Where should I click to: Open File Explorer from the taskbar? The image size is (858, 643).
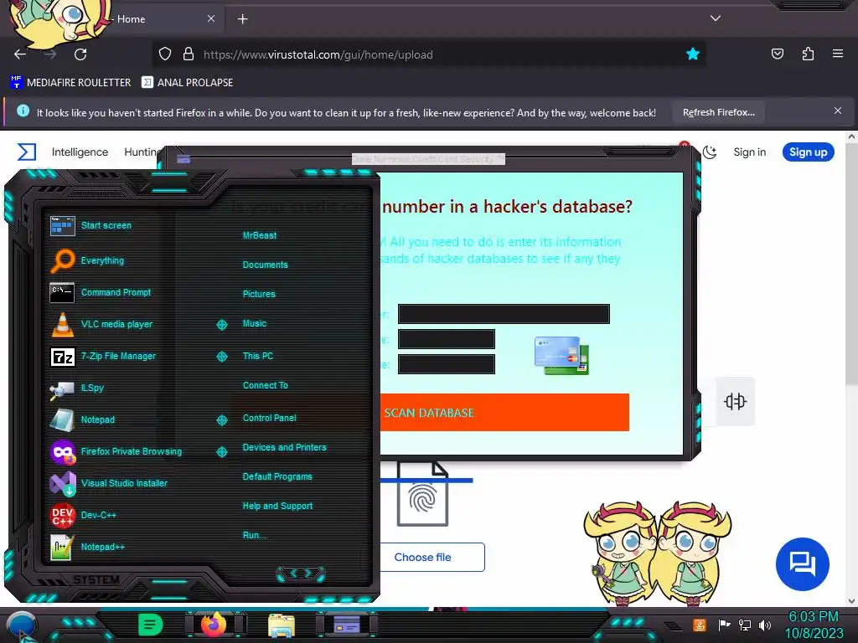[282, 625]
